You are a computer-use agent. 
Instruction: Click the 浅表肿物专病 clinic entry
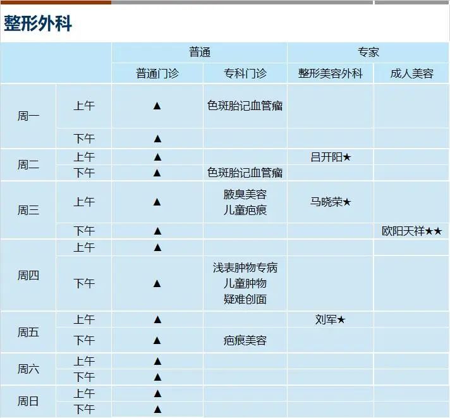pyautogui.click(x=245, y=267)
